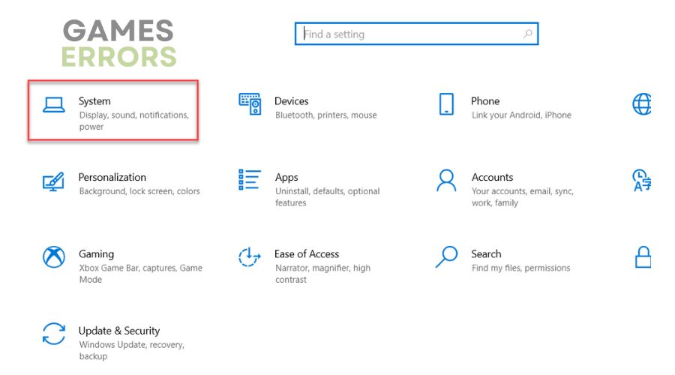Viewport: 675px width, 375px height.
Task: Click 'Xbox Game Bar, captures, Game Mode' text
Action: [x=141, y=274]
